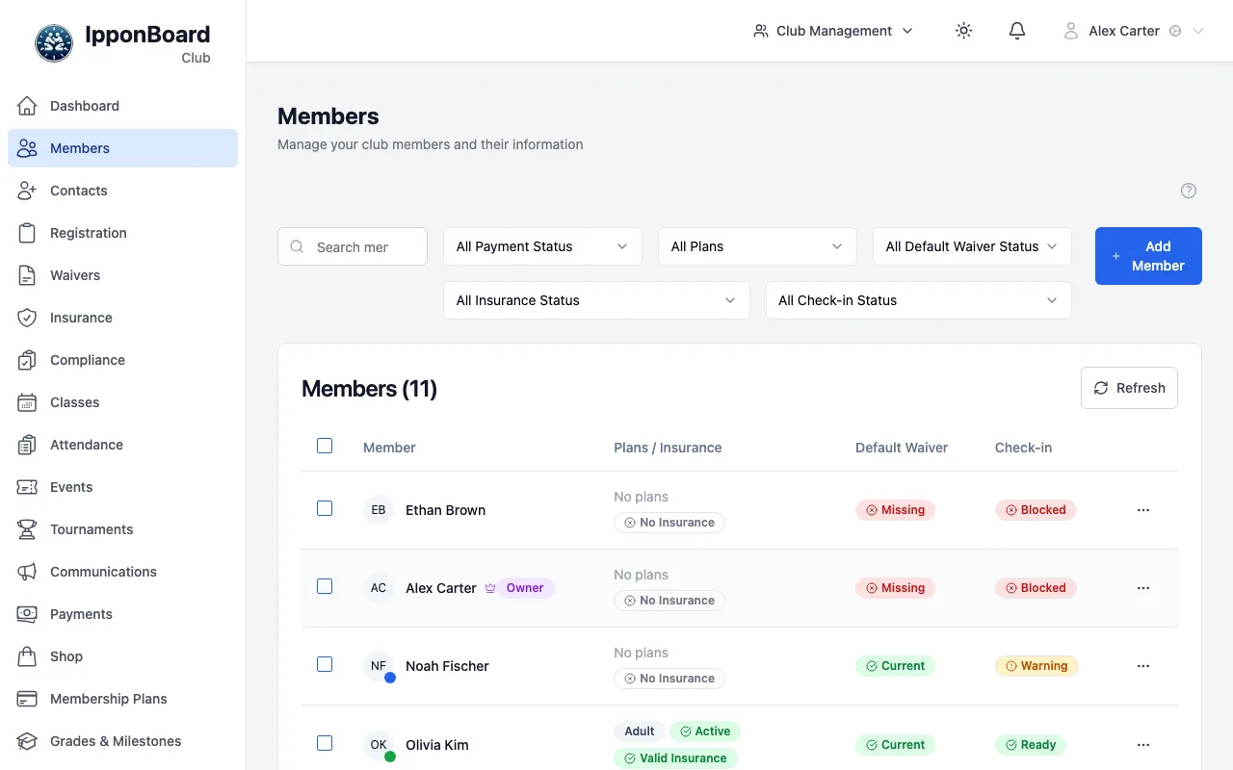Image resolution: width=1233 pixels, height=770 pixels.
Task: Click the Grades & Milestones graduation cap icon
Action: (27, 741)
